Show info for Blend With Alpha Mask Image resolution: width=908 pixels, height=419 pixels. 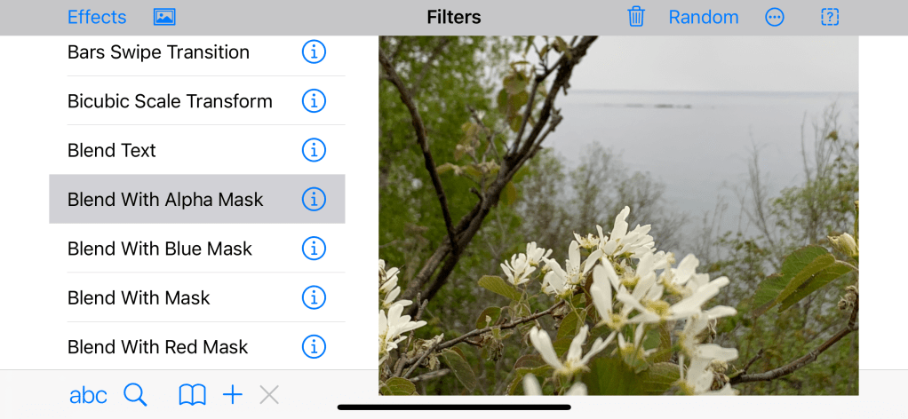314,199
